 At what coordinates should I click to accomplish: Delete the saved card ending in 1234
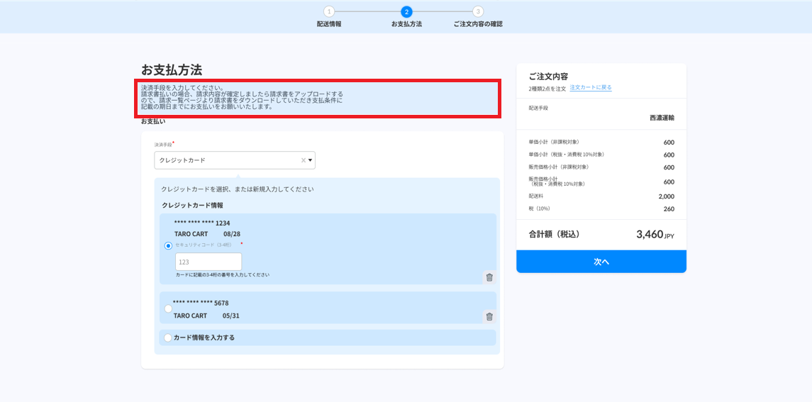(489, 277)
